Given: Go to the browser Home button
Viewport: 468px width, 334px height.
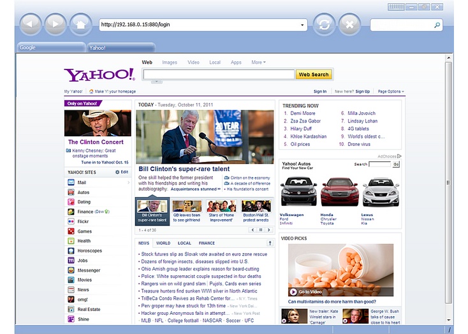Looking at the screenshot, I should [x=80, y=24].
